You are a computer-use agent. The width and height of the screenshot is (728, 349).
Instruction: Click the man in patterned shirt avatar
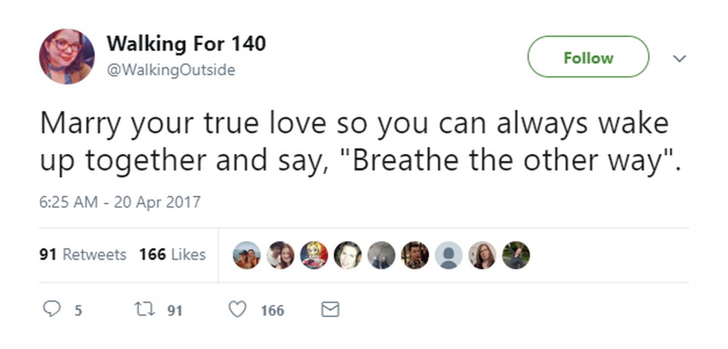click(415, 255)
